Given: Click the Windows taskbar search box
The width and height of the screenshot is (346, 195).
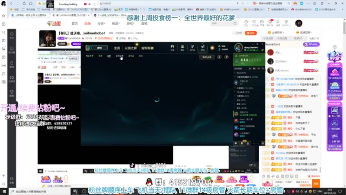Looking at the screenshot, I should pyautogui.click(x=39, y=192).
